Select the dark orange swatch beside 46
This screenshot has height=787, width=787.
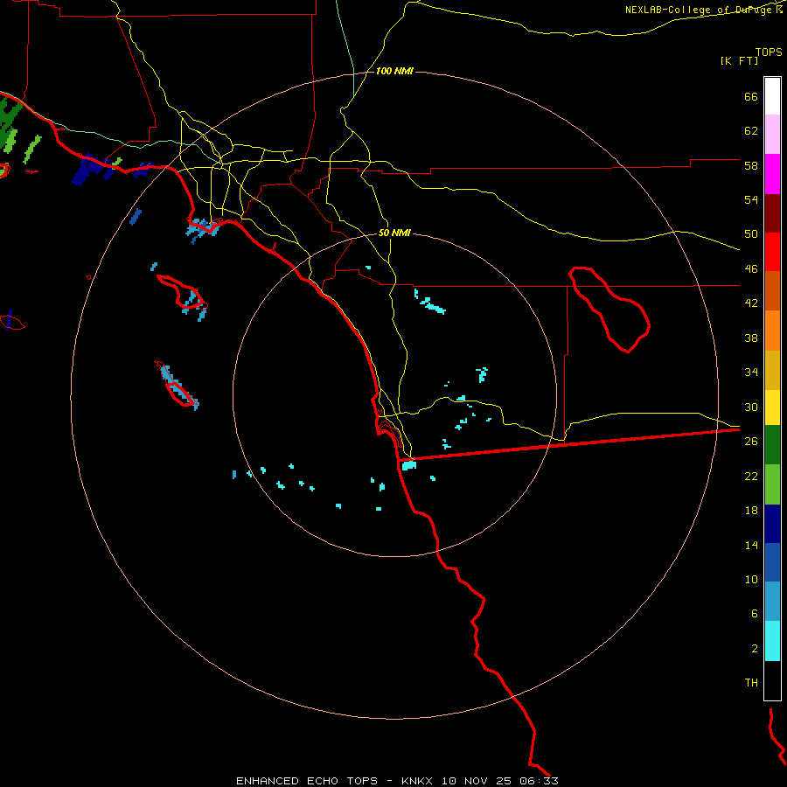point(772,290)
